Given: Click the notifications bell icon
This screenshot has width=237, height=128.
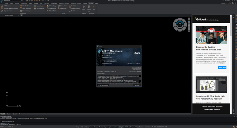Looking at the screenshot, I should coord(223,1).
